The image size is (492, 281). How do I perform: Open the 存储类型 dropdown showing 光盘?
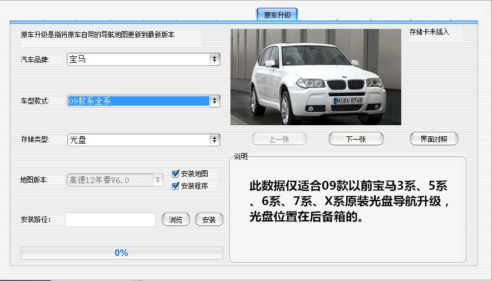click(144, 140)
